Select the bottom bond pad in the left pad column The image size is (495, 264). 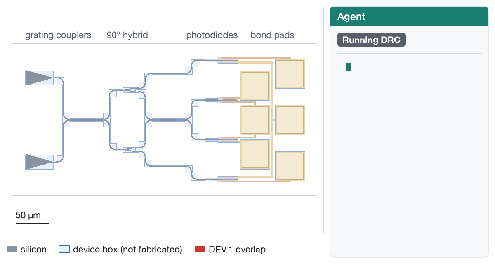(255, 154)
